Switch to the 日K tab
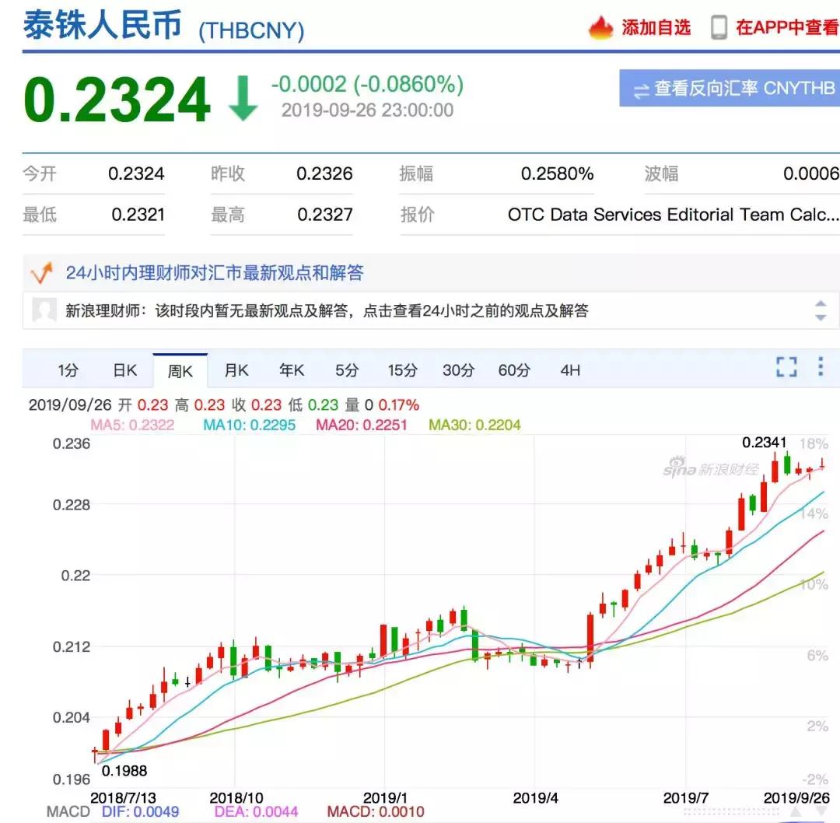Image resolution: width=840 pixels, height=823 pixels. pos(124,370)
